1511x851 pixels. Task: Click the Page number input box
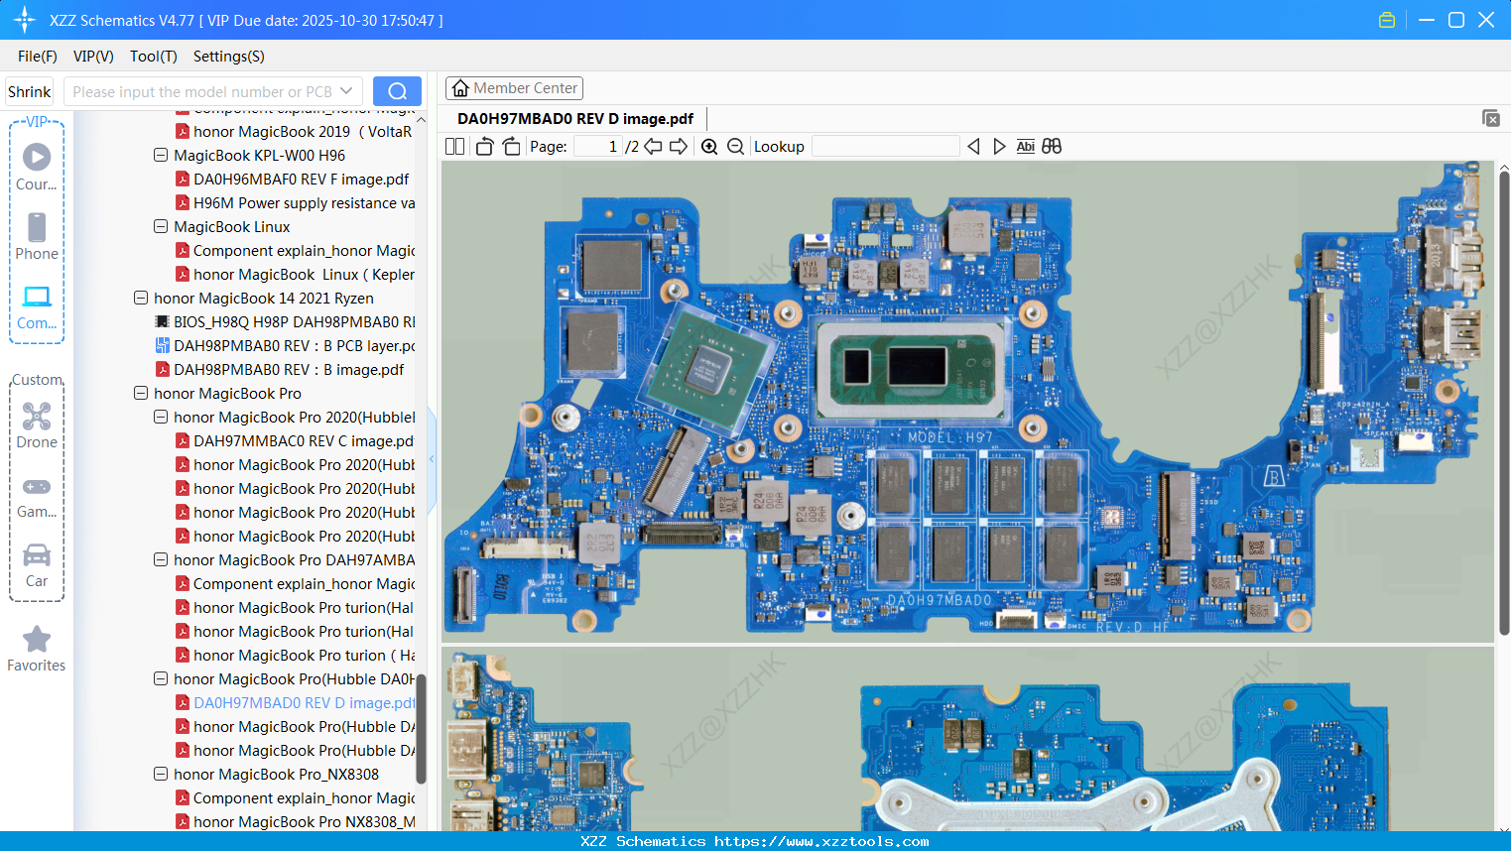[x=597, y=147]
